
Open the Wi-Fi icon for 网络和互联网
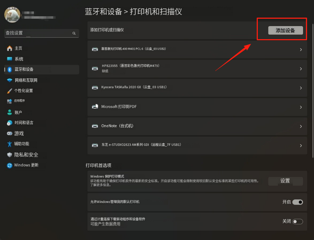pos(10,80)
